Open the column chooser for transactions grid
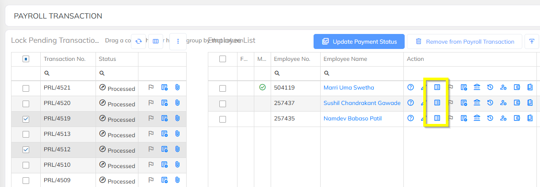Image resolution: width=540 pixels, height=187 pixels. point(156,41)
